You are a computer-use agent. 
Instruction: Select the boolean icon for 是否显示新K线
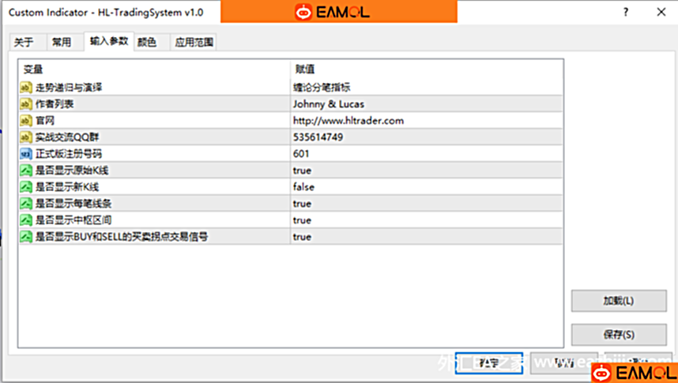(x=25, y=187)
